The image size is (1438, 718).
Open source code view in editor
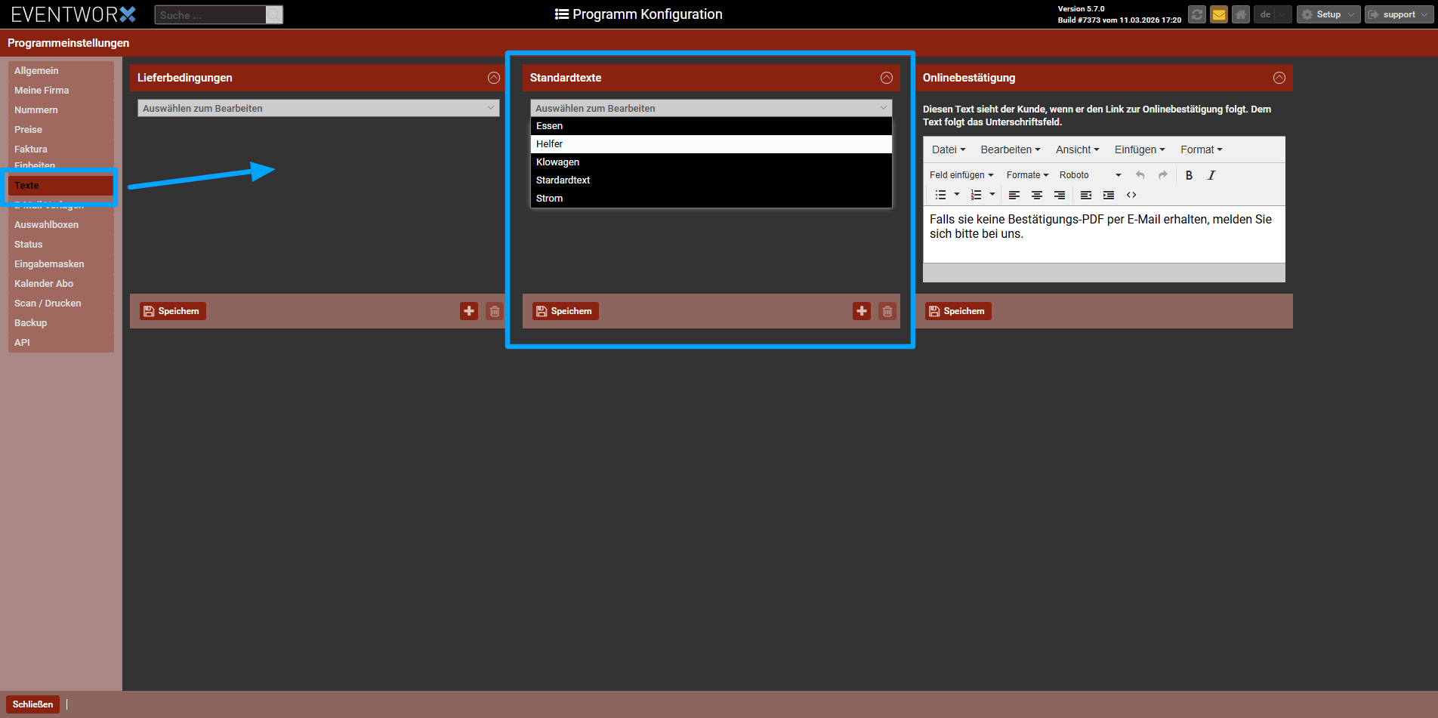pyautogui.click(x=1131, y=195)
